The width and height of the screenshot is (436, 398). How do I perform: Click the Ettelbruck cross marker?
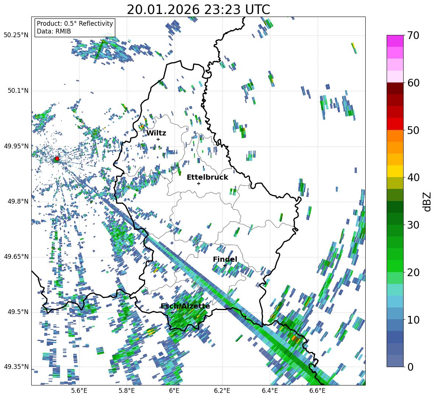tap(198, 183)
